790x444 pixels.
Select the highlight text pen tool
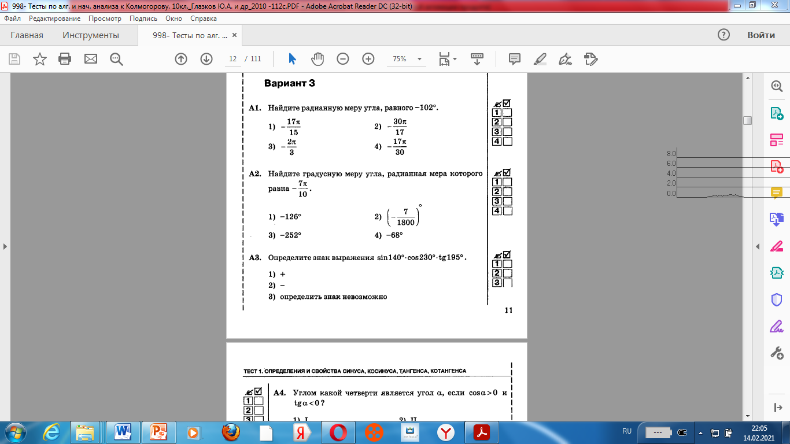540,59
